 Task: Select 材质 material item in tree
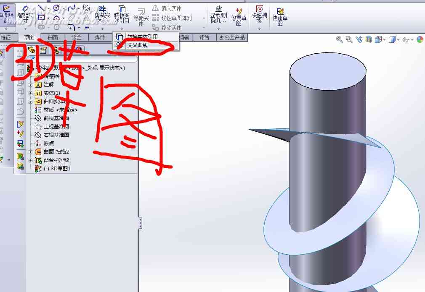click(x=56, y=110)
